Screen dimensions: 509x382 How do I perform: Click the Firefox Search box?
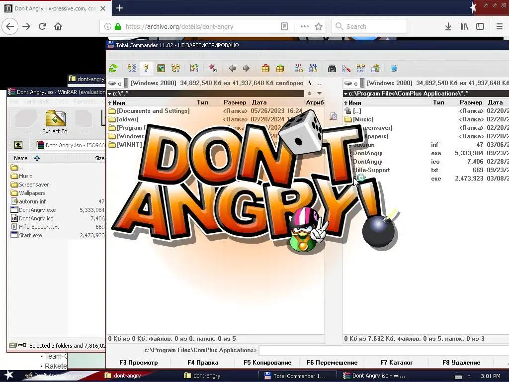[x=369, y=26]
